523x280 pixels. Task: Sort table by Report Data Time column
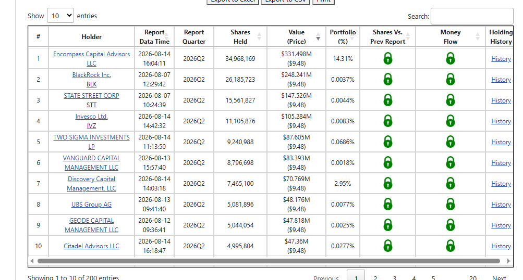click(x=154, y=36)
